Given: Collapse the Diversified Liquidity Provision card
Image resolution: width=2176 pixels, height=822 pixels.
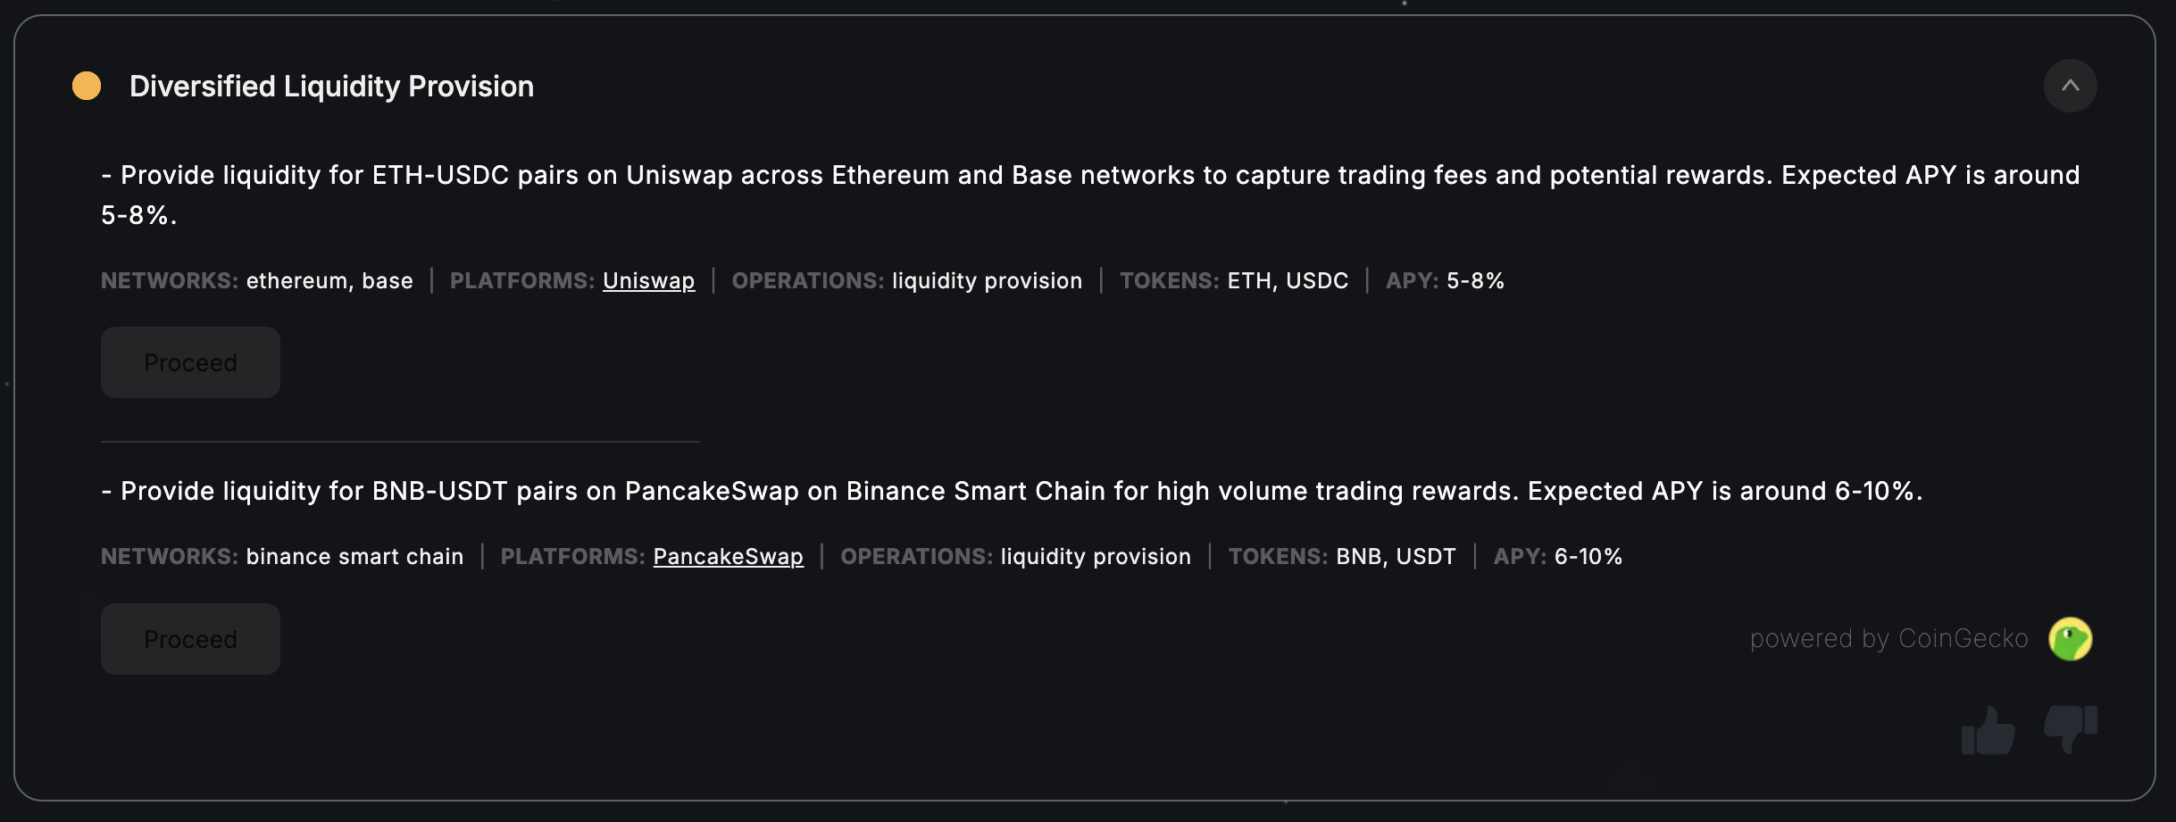Looking at the screenshot, I should click(2070, 86).
